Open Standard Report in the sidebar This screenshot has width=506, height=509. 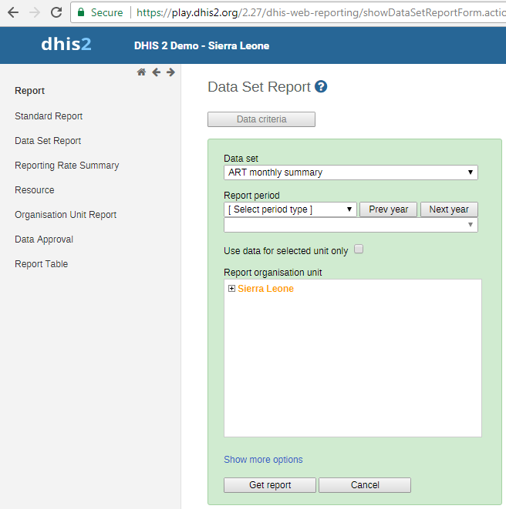coord(49,116)
